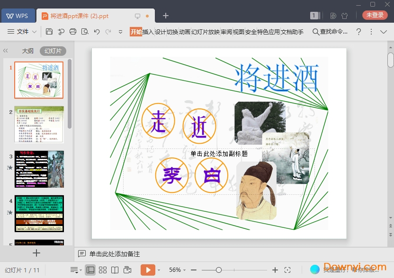
Task: Select the Save icon in the toolbar
Action: [x=49, y=31]
